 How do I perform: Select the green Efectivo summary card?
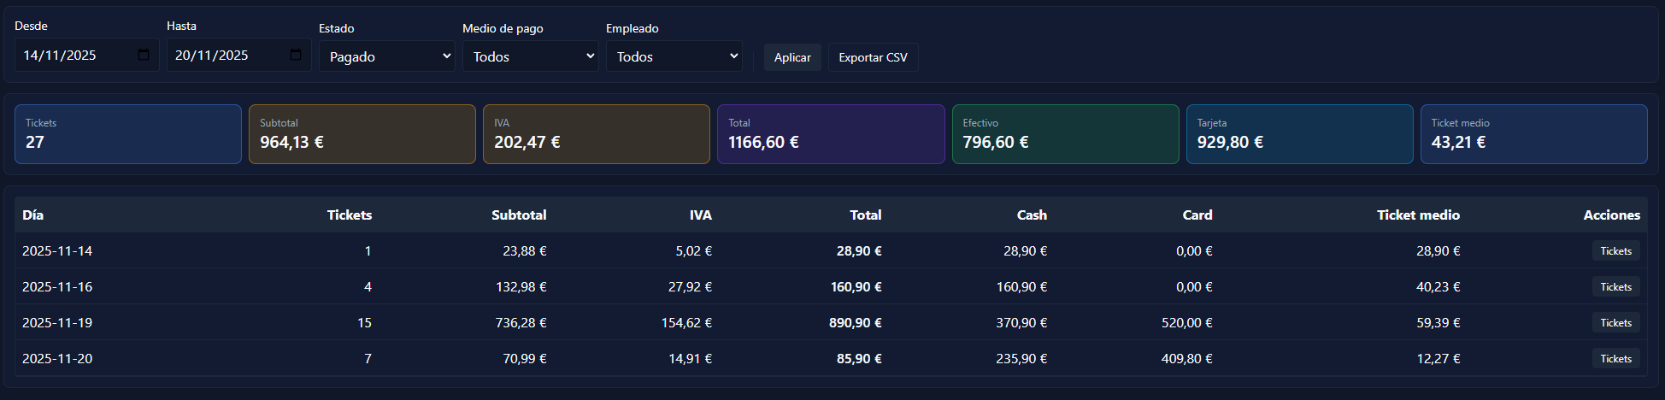(1065, 134)
